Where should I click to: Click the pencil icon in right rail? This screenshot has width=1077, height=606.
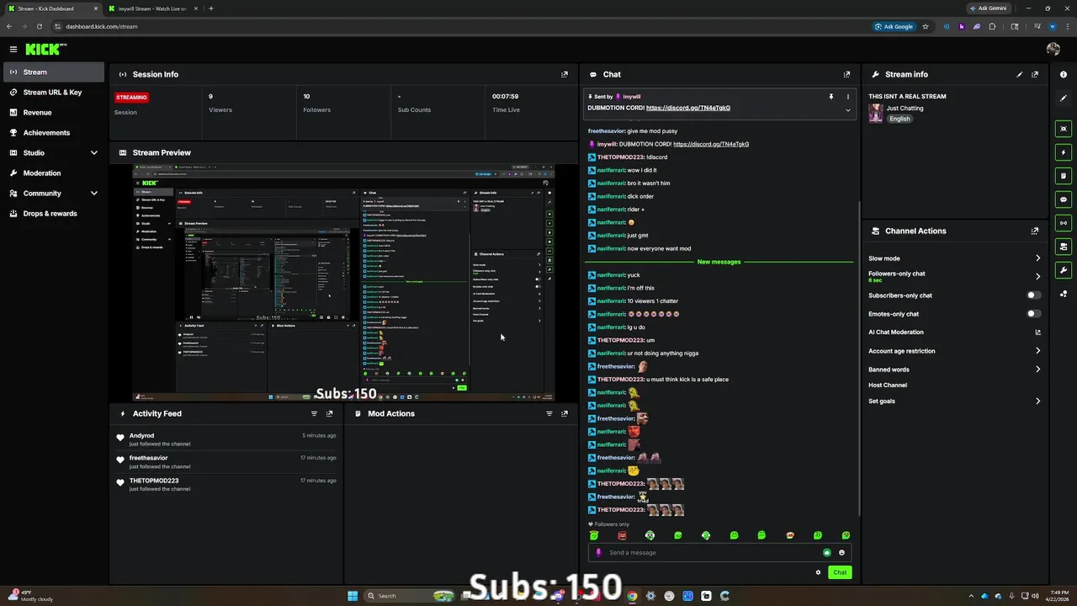[1064, 98]
